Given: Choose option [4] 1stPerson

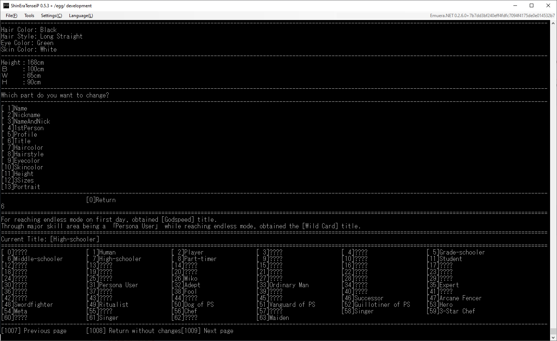Looking at the screenshot, I should 23,128.
